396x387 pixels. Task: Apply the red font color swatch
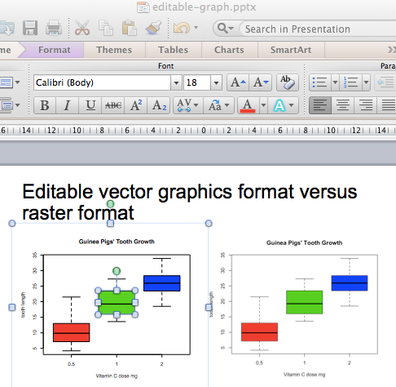pos(248,105)
